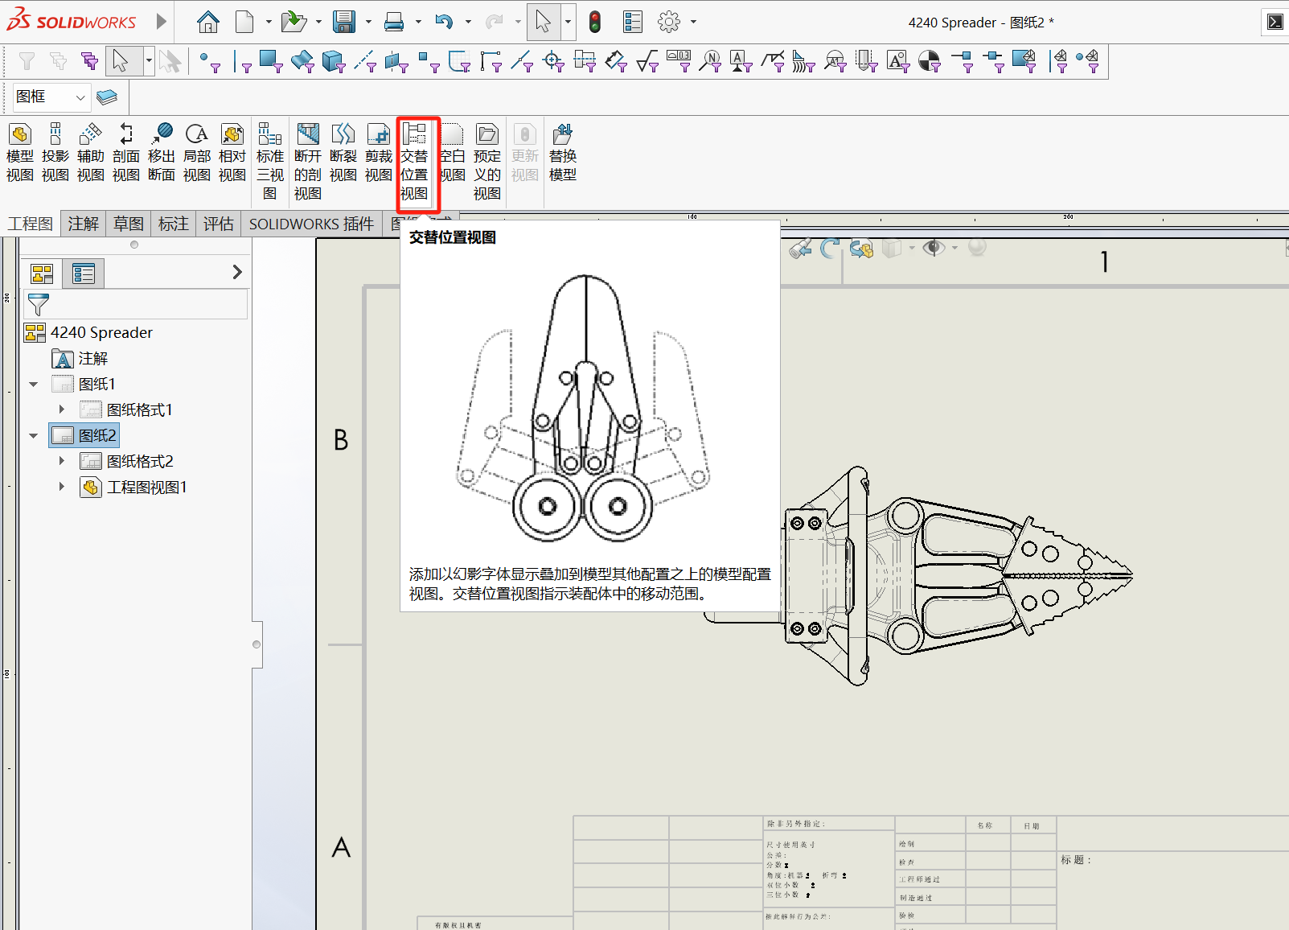Viewport: 1289px width, 930px height.
Task: Open the 图框 layer dropdown
Action: (x=51, y=97)
